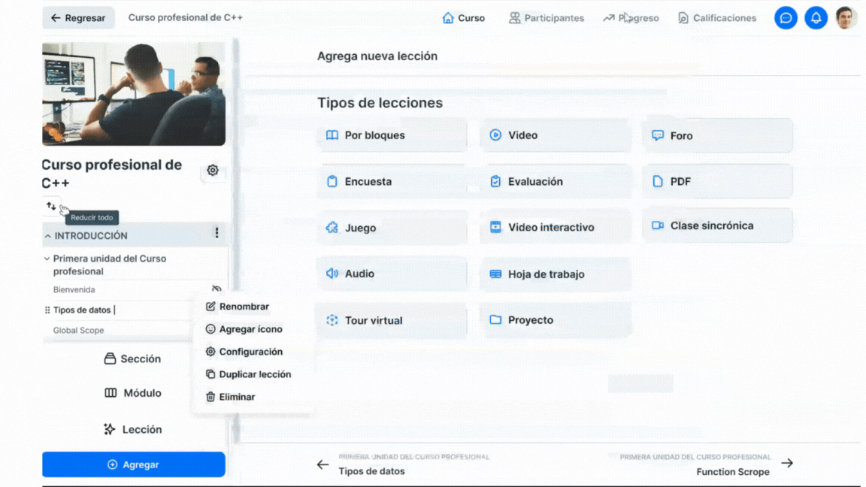
Task: Open the Progreso tab
Action: [x=631, y=18]
